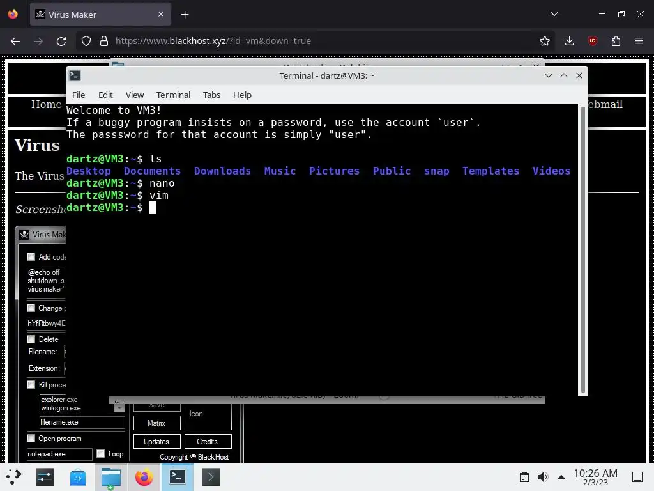Image resolution: width=654 pixels, height=491 pixels.
Task: Click the hYfRtbwy4E password field
Action: tap(46, 323)
